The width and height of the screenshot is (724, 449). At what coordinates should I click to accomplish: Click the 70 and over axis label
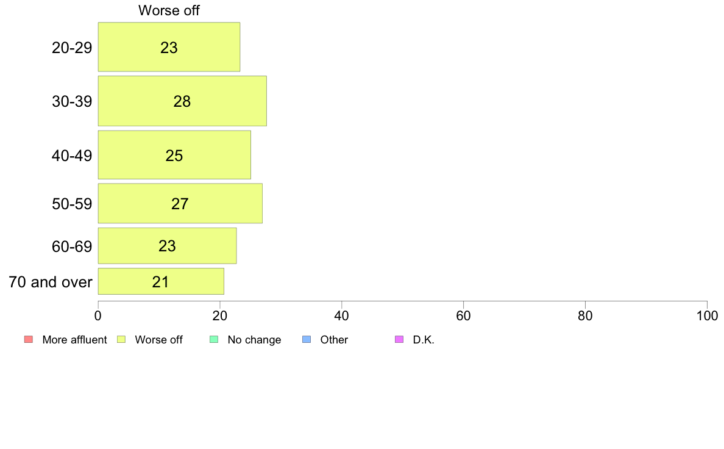pos(51,282)
